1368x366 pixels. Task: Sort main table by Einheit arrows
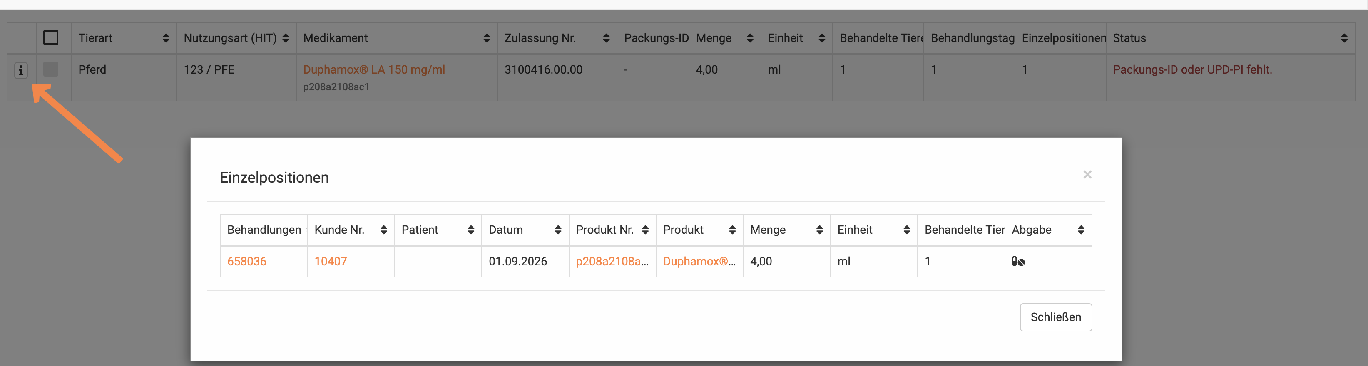point(821,38)
